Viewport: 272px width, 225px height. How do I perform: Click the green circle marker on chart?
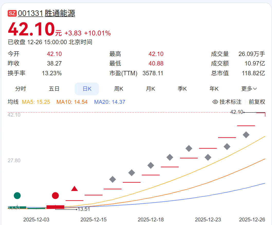[17, 195]
